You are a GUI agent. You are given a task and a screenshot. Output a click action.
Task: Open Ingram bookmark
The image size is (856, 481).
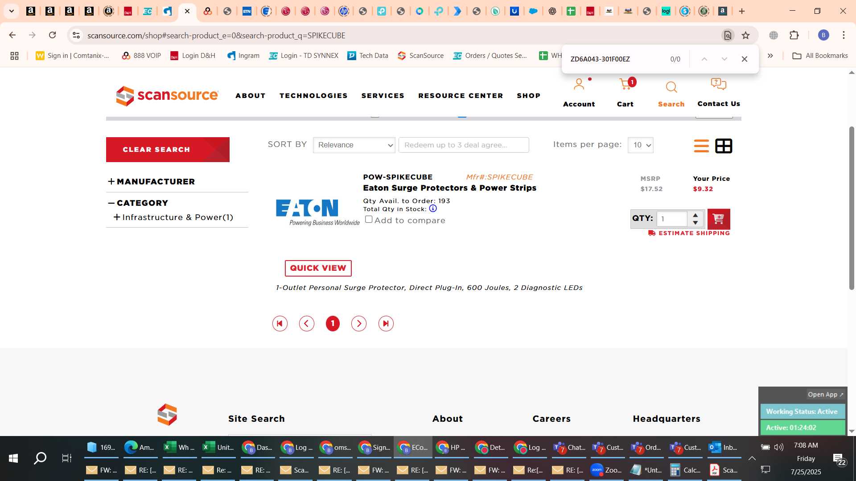pyautogui.click(x=243, y=56)
